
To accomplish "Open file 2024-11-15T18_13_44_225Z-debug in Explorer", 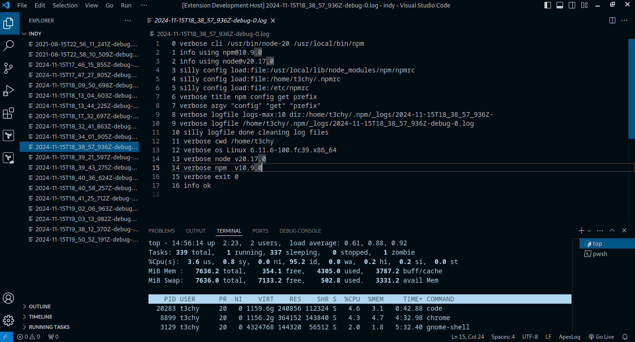I will [x=79, y=106].
